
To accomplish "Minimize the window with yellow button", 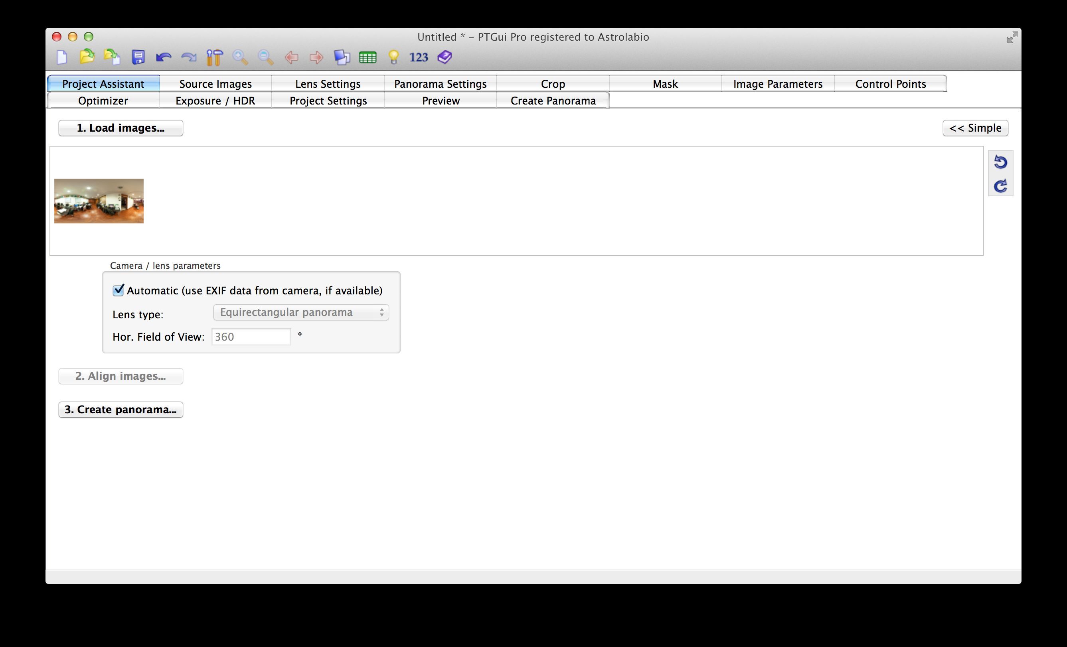I will 73,37.
